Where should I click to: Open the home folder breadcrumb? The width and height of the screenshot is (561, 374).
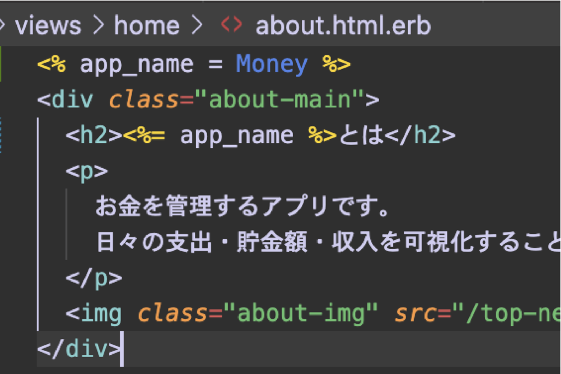(x=146, y=25)
